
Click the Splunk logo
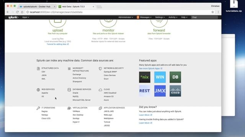pyautogui.click(x=13, y=17)
